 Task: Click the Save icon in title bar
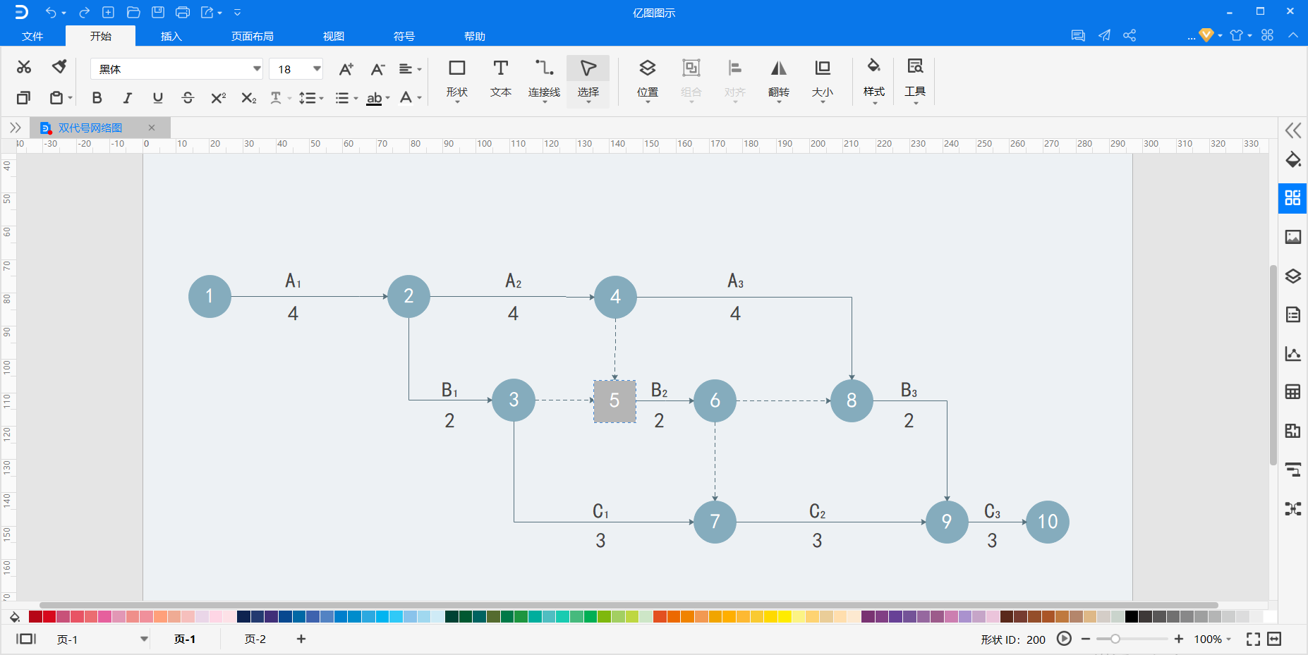(x=158, y=12)
